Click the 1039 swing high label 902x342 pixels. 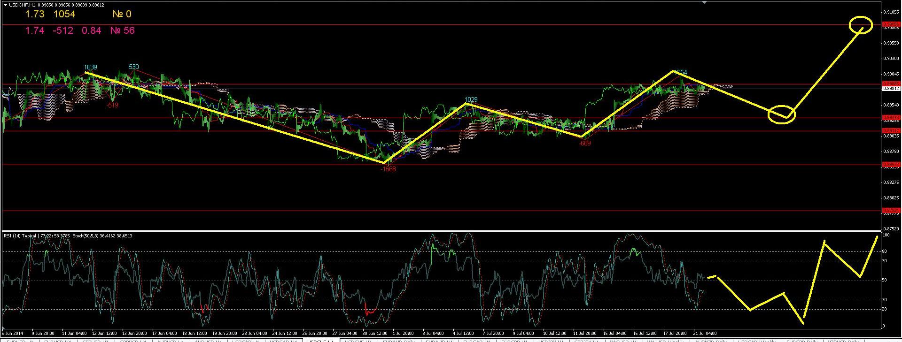(x=90, y=68)
